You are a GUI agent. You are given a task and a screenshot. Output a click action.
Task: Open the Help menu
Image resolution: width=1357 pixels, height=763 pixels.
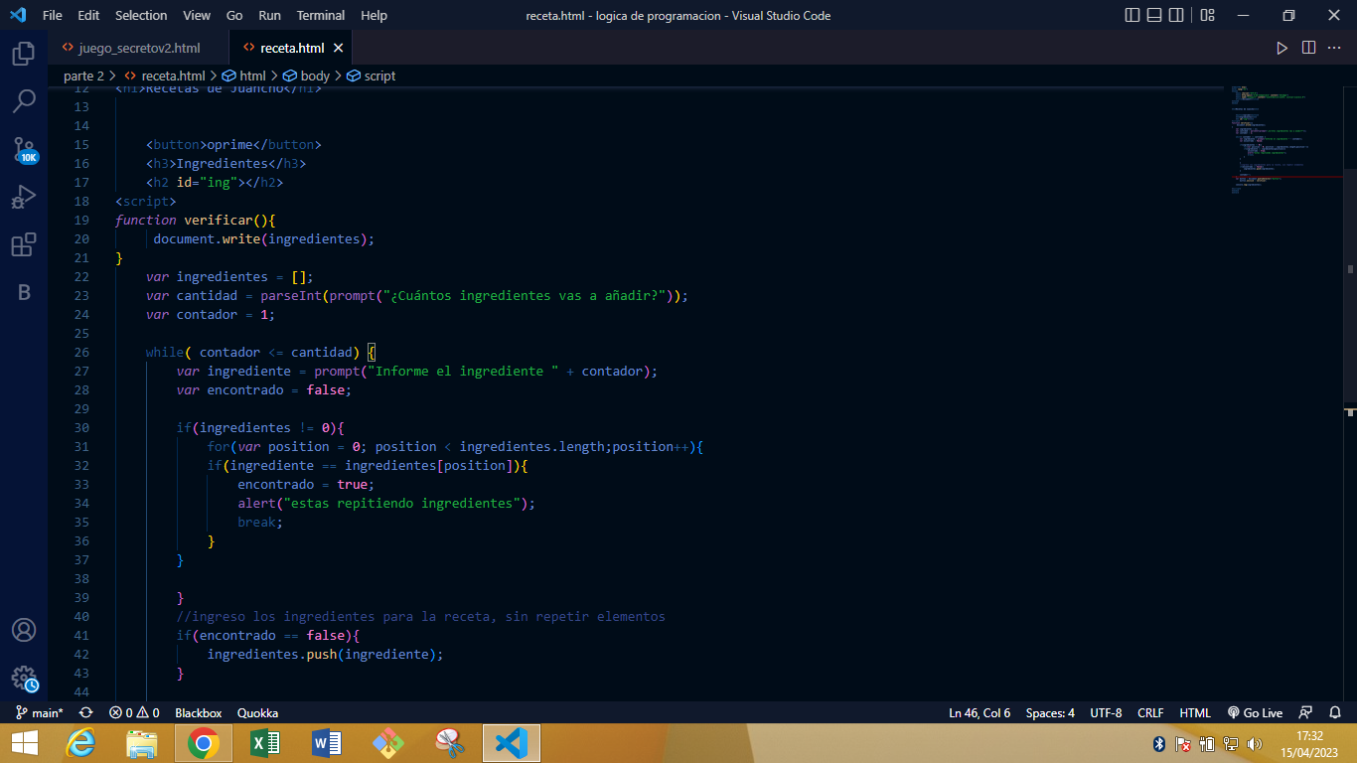pyautogui.click(x=374, y=15)
